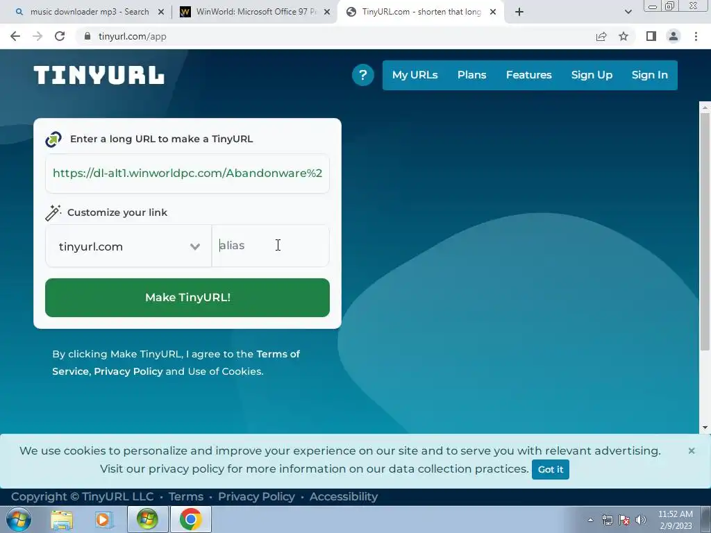Open the help question mark icon
Screen dimensions: 711x533
click(x=362, y=75)
